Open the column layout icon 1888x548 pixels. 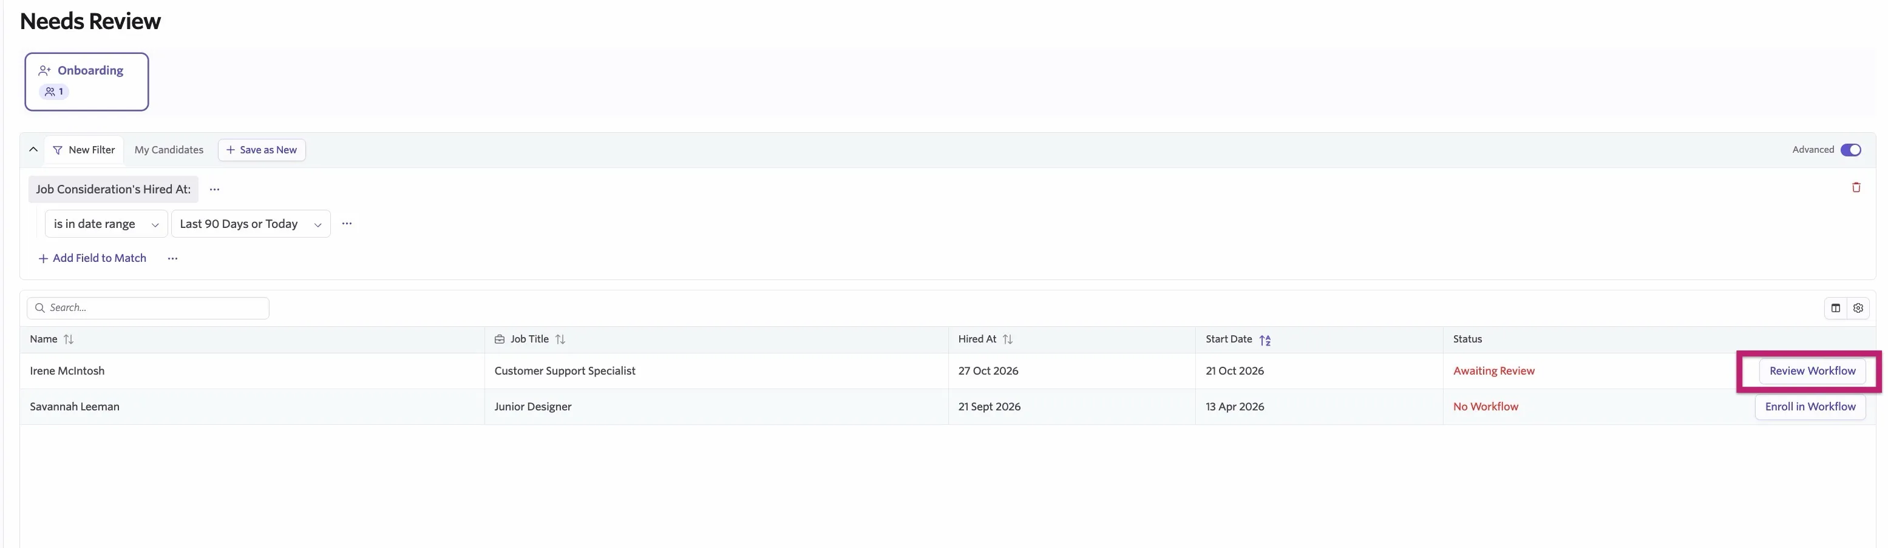click(x=1835, y=308)
